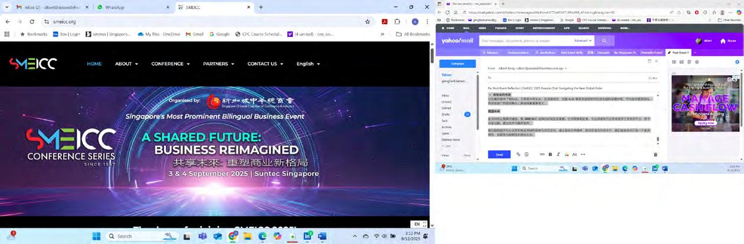Open My files - OneDrive bookmark
The height and width of the screenshot is (244, 744).
[x=159, y=34]
